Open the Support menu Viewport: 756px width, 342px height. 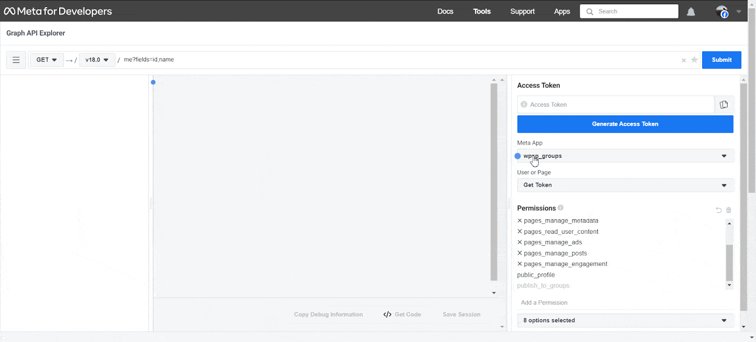(523, 11)
